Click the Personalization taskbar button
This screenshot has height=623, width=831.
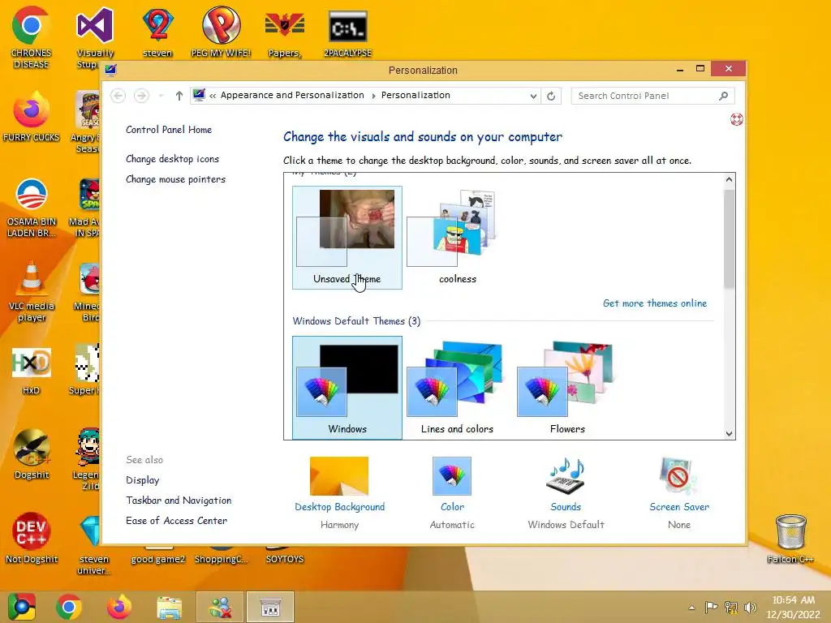pos(269,607)
